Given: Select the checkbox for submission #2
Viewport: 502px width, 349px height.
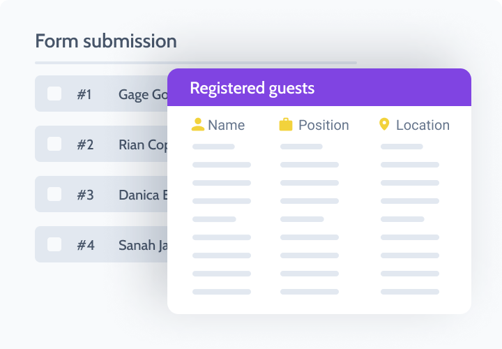Looking at the screenshot, I should click(54, 144).
